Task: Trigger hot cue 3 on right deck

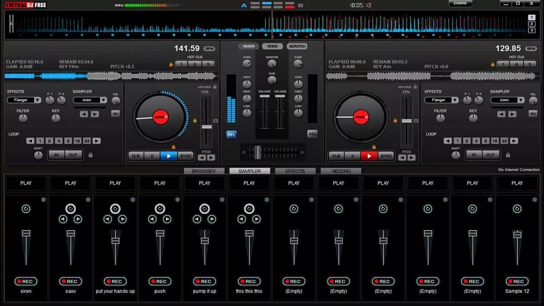Action: pos(530,65)
